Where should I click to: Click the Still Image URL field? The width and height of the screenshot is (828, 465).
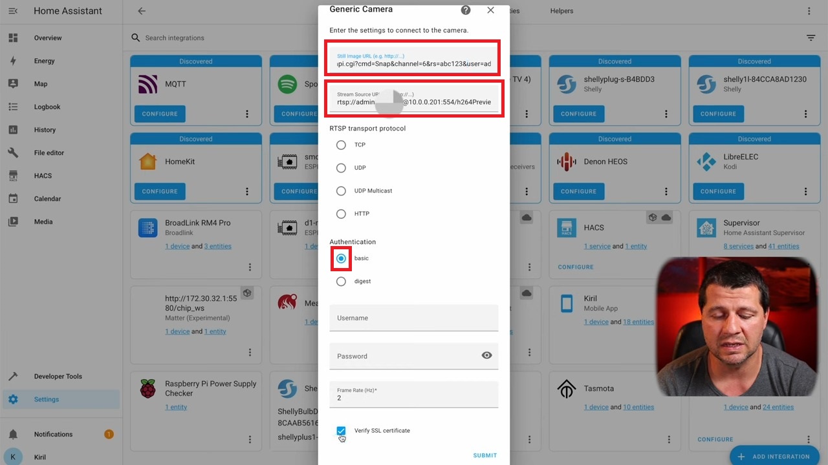pyautogui.click(x=414, y=60)
